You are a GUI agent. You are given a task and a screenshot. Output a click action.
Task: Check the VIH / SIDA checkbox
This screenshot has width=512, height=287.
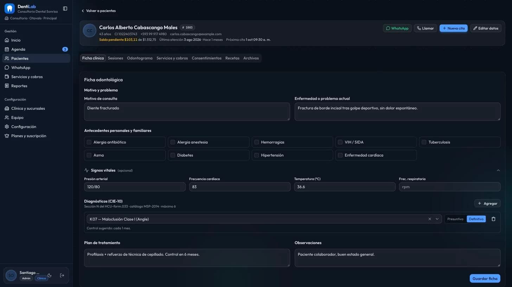pos(340,142)
